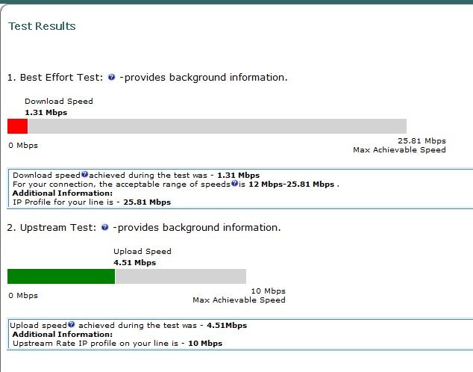Viewport: 473px width, 372px height.
Task: Click the grey portion of download bar
Action: tap(217, 126)
